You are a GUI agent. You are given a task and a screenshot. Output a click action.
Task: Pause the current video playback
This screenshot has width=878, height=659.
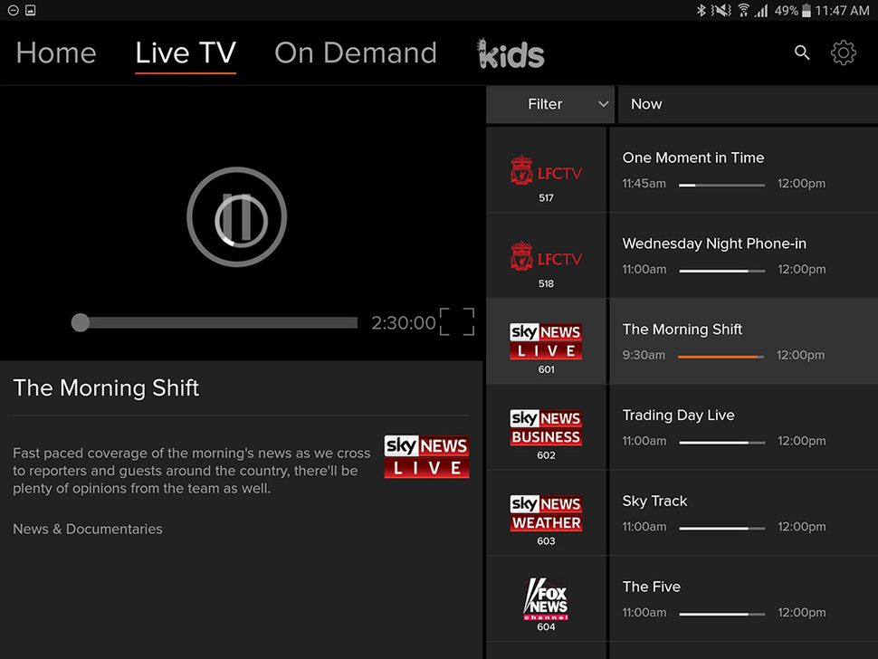237,215
